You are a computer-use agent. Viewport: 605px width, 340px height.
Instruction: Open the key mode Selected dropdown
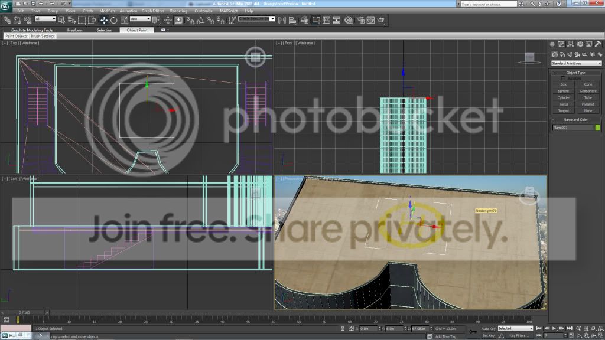point(515,328)
